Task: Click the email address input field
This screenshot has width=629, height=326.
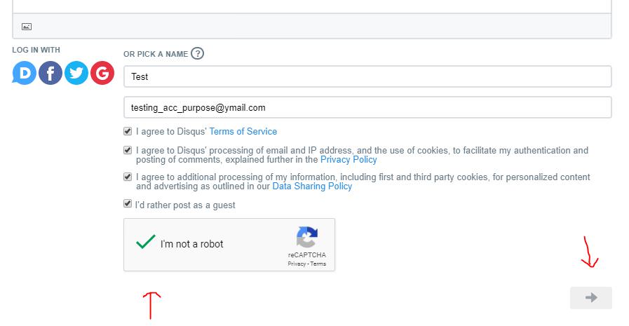Action: 367,107
